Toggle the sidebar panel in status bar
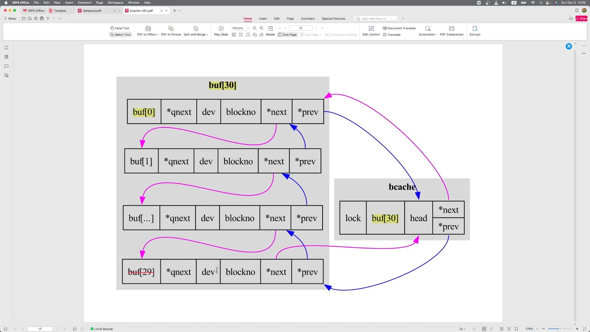Screen dimensions: 590x332 pos(6,329)
